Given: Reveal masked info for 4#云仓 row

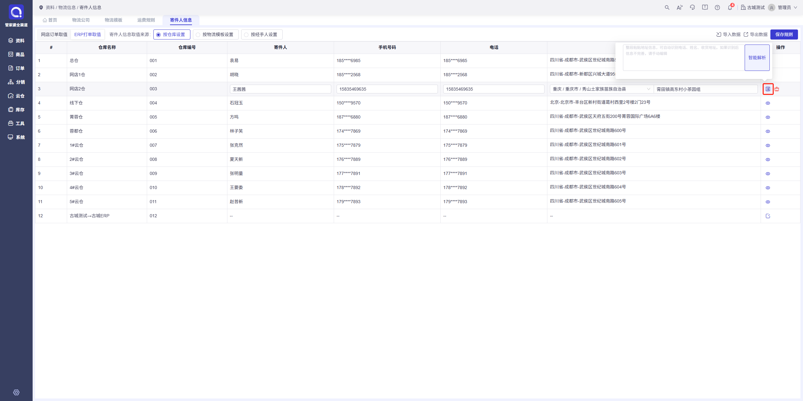Looking at the screenshot, I should point(768,188).
